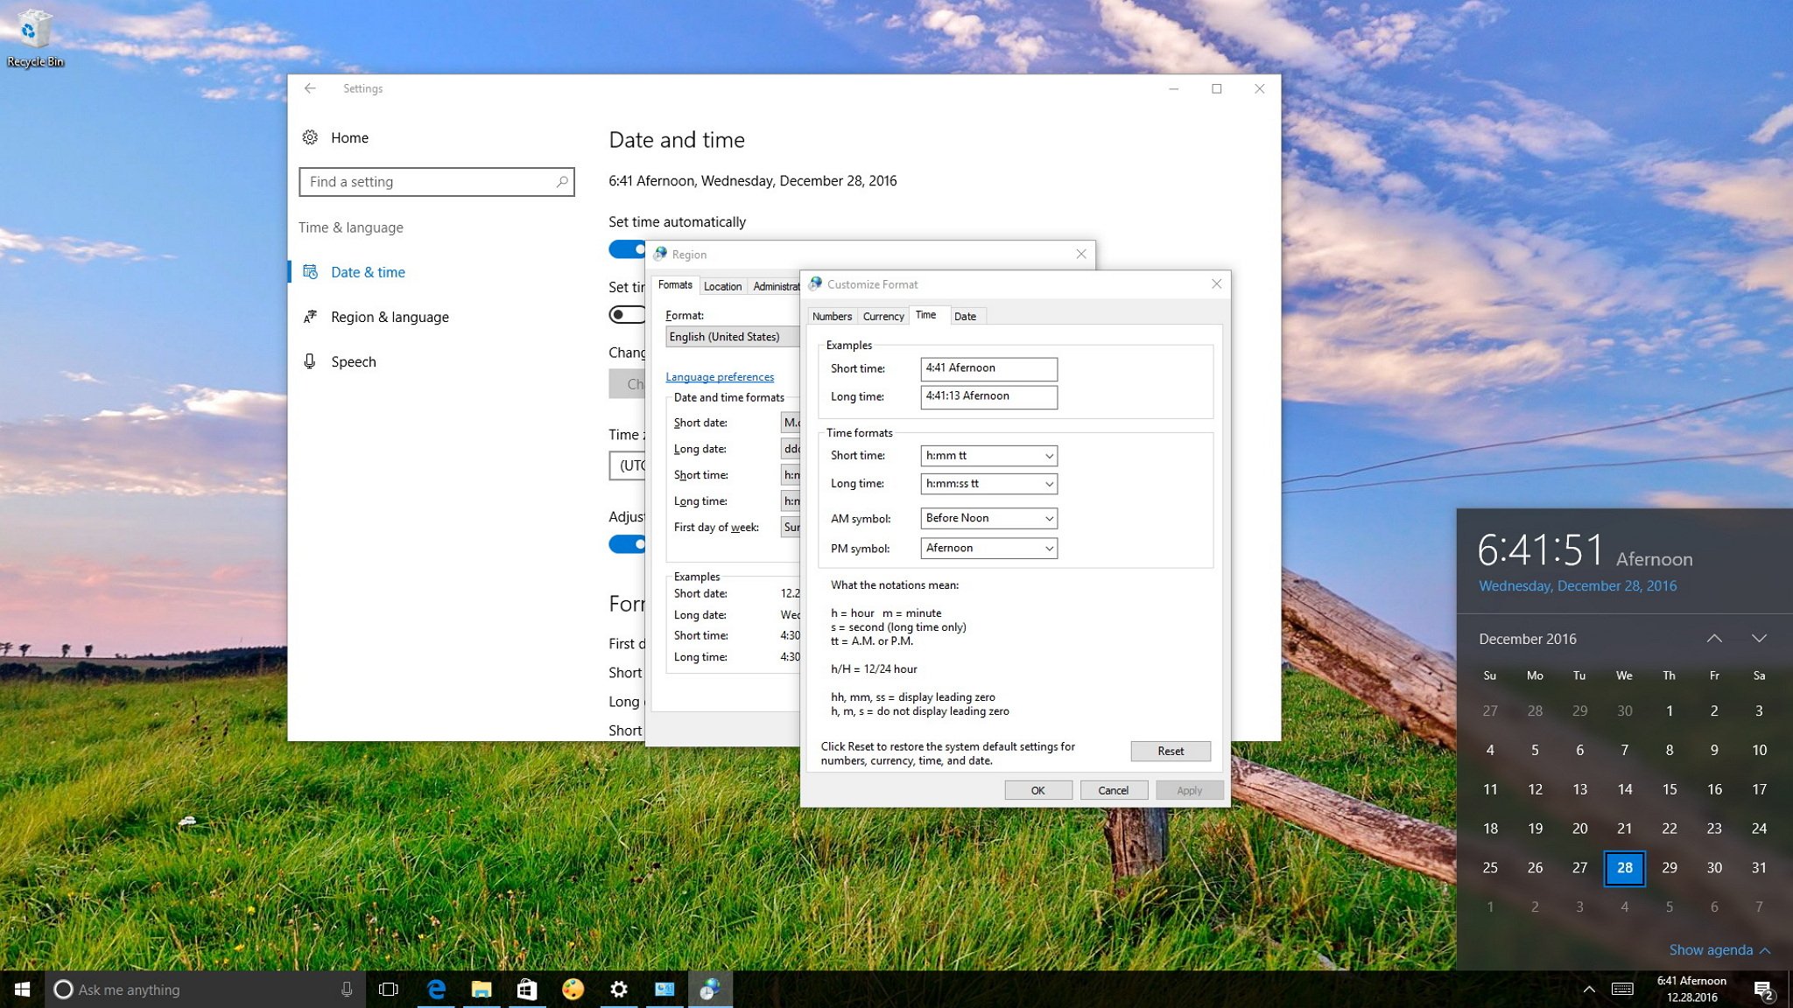Select the AM symbol dropdown
Viewport: 1793px width, 1008px height.
(988, 517)
